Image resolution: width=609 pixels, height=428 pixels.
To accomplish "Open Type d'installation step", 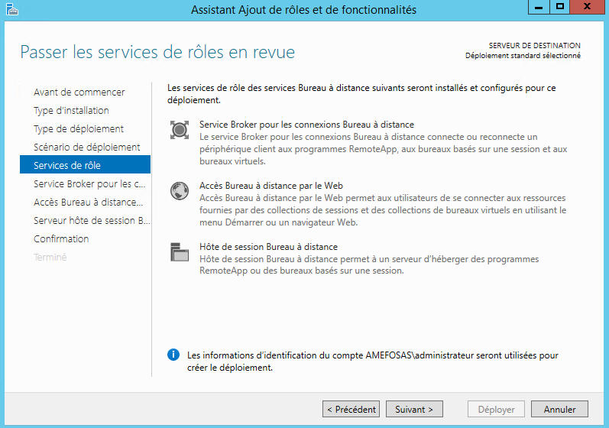I will click(71, 110).
